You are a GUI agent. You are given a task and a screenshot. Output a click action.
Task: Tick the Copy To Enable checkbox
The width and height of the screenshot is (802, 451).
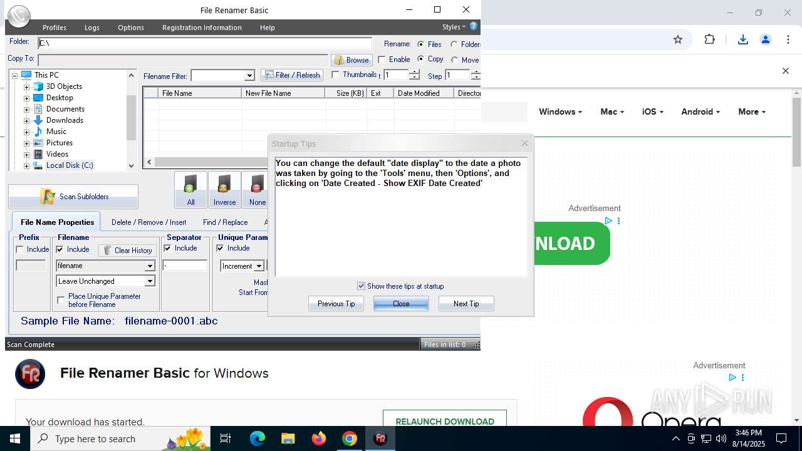pyautogui.click(x=382, y=60)
